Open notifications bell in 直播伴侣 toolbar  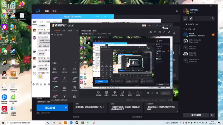[164, 32]
